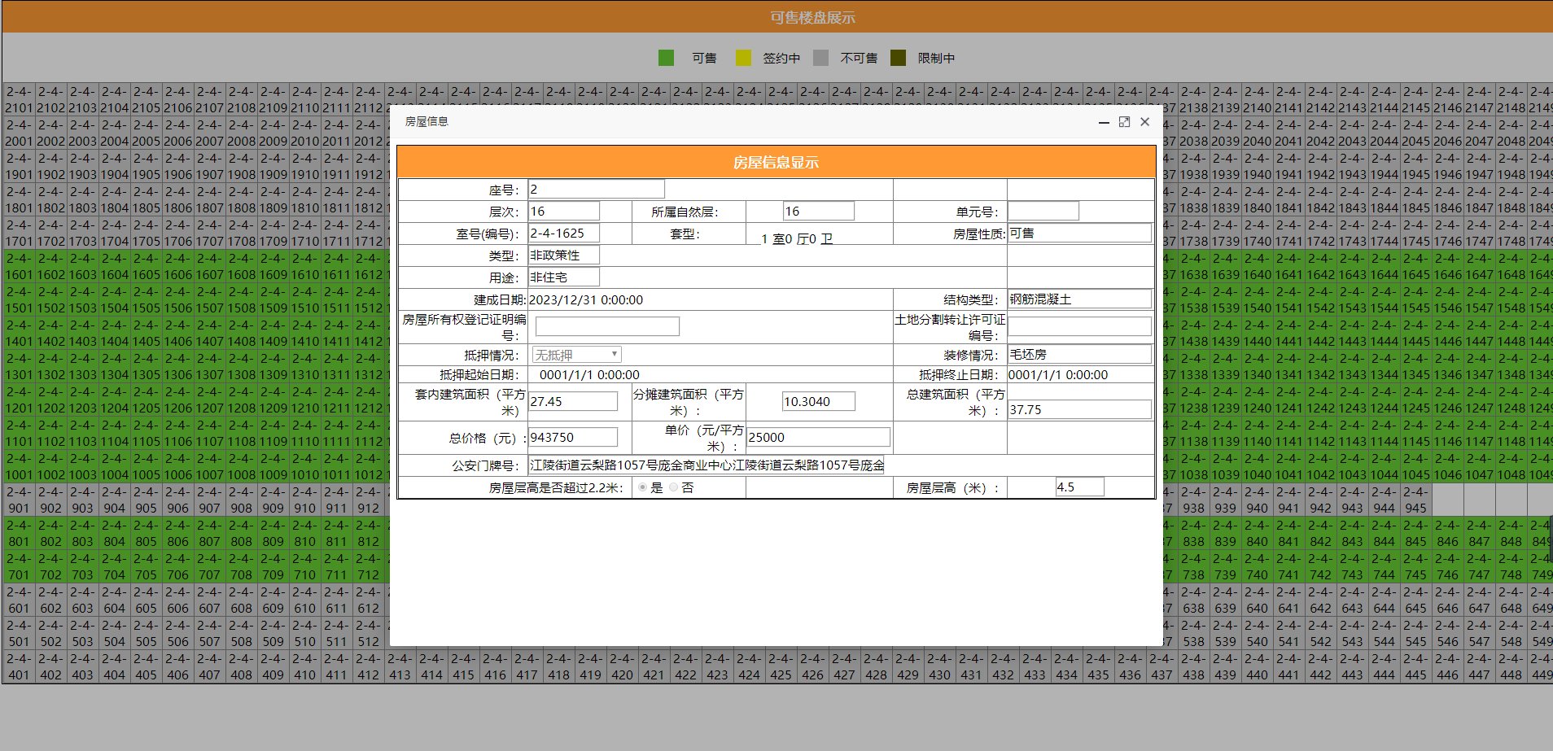Viewport: 1553px width, 751px height.
Task: Click the 房屋性质 field showing 可售
Action: click(1079, 233)
